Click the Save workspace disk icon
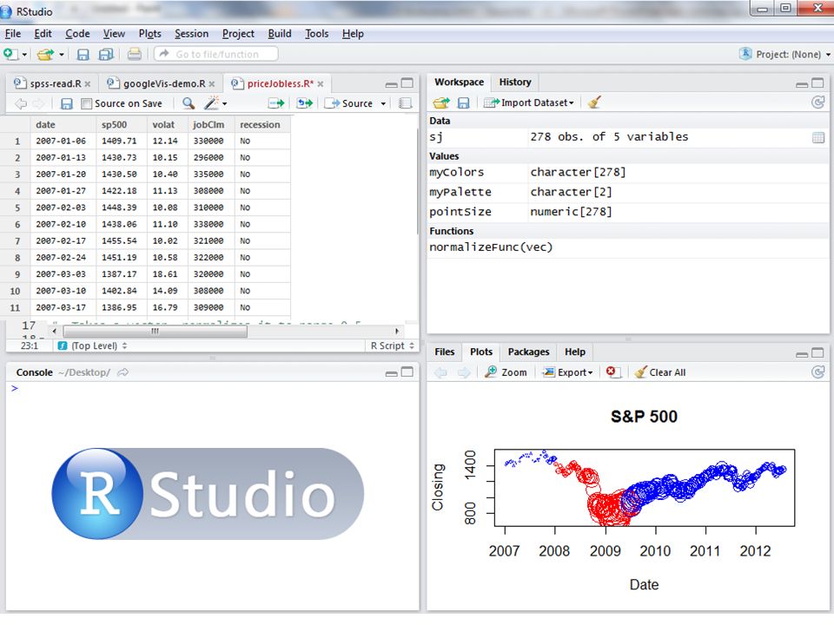 click(463, 102)
